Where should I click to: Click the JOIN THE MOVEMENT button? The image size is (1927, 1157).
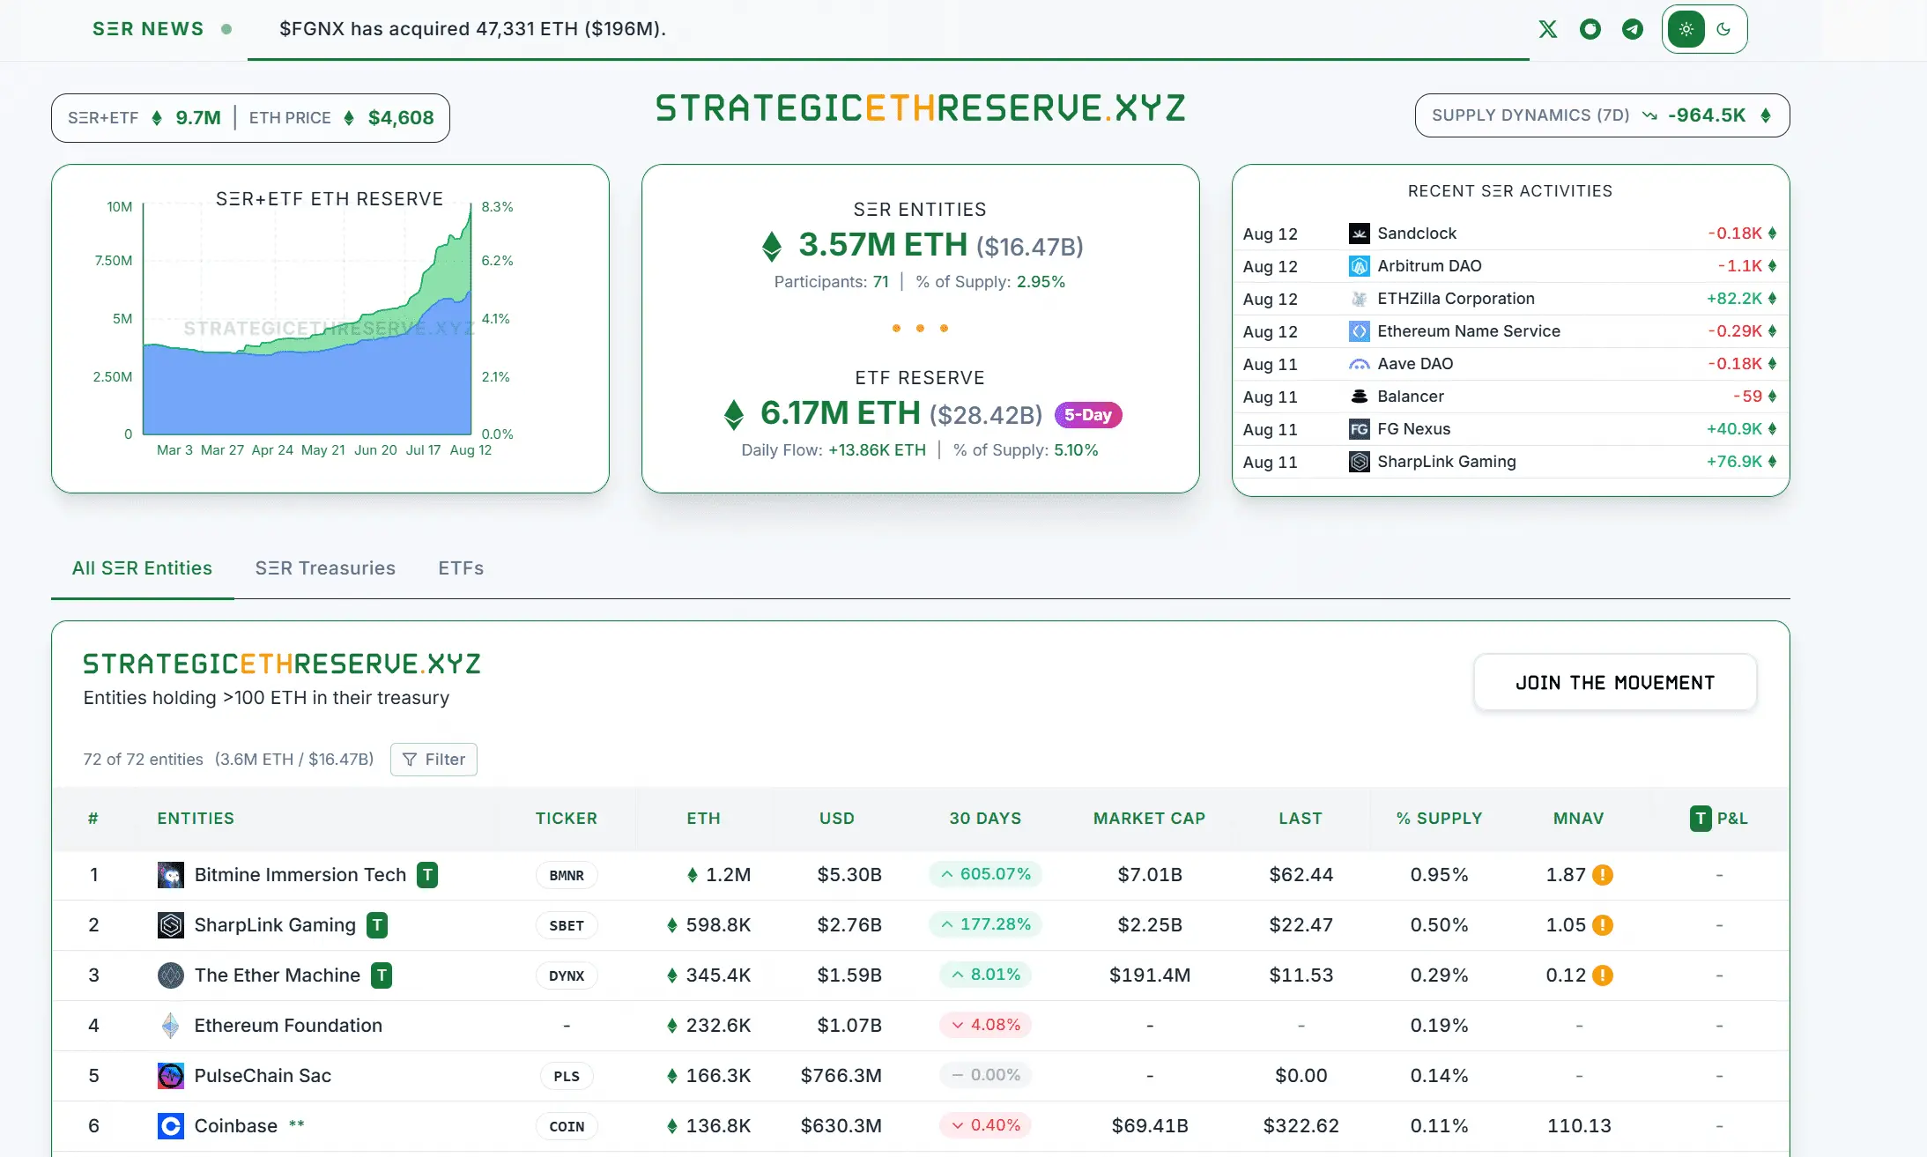click(x=1615, y=683)
